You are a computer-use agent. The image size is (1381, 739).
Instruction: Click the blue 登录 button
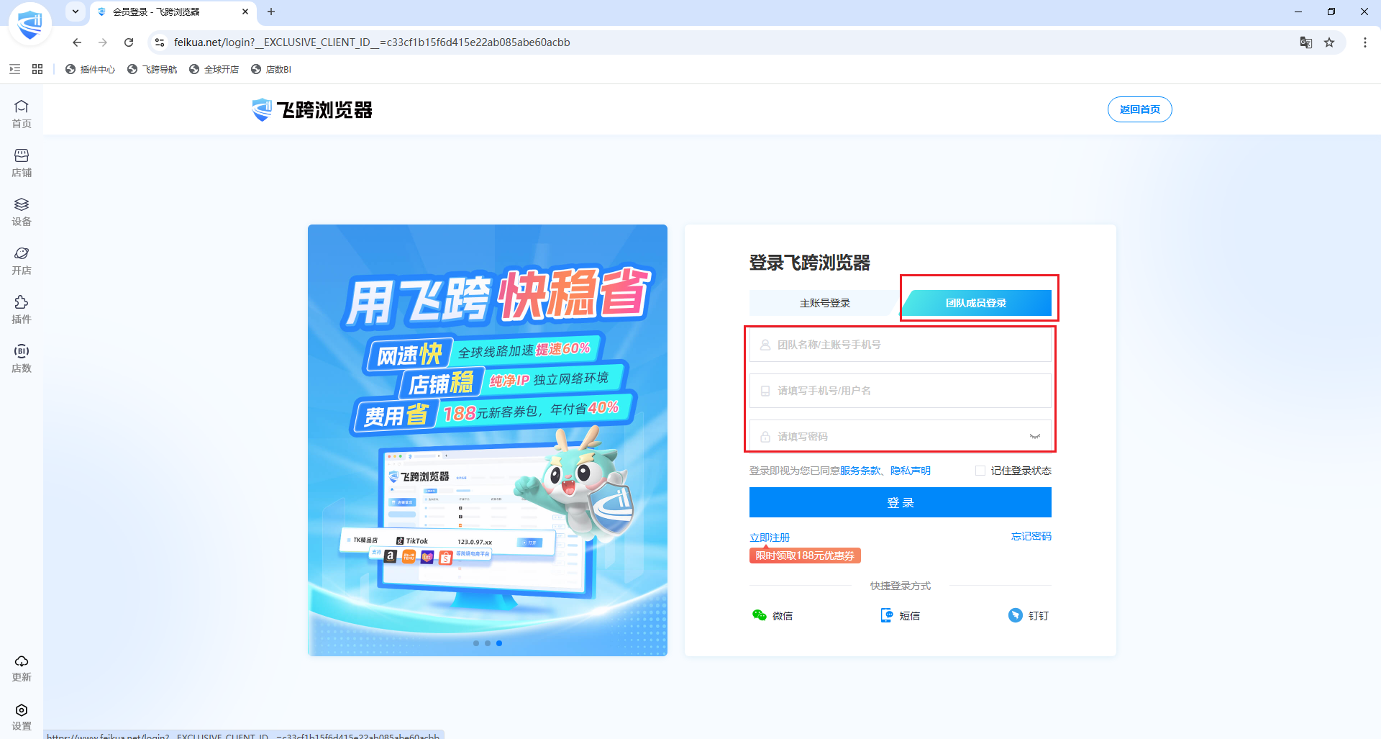click(901, 502)
